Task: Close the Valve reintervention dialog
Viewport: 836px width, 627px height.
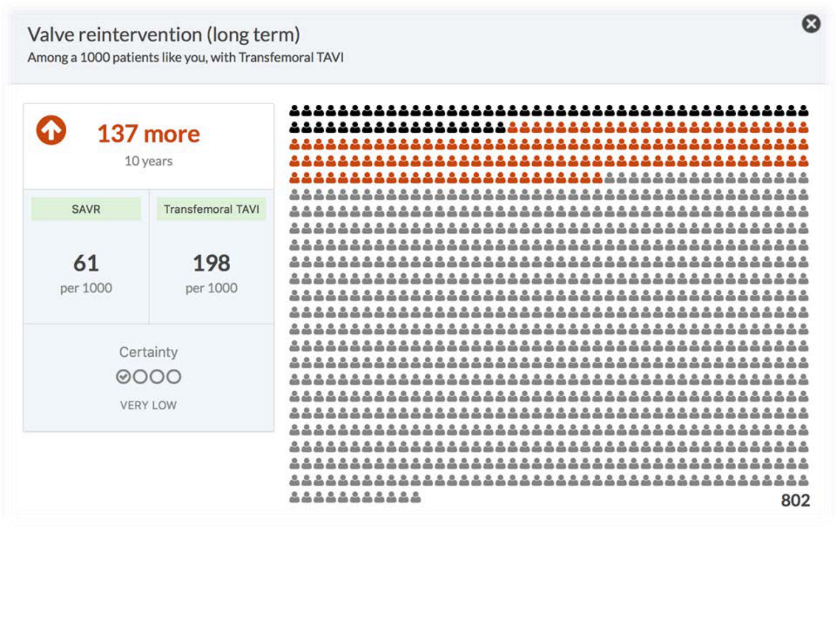Action: point(811,24)
